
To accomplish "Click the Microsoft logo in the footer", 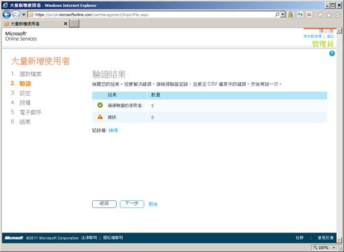I will click(x=14, y=238).
